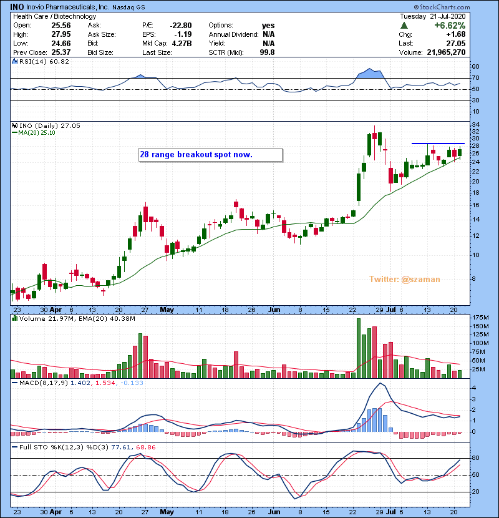The height and width of the screenshot is (518, 499).
Task: Click the Nasdaq GS exchange label
Action: [128, 7]
